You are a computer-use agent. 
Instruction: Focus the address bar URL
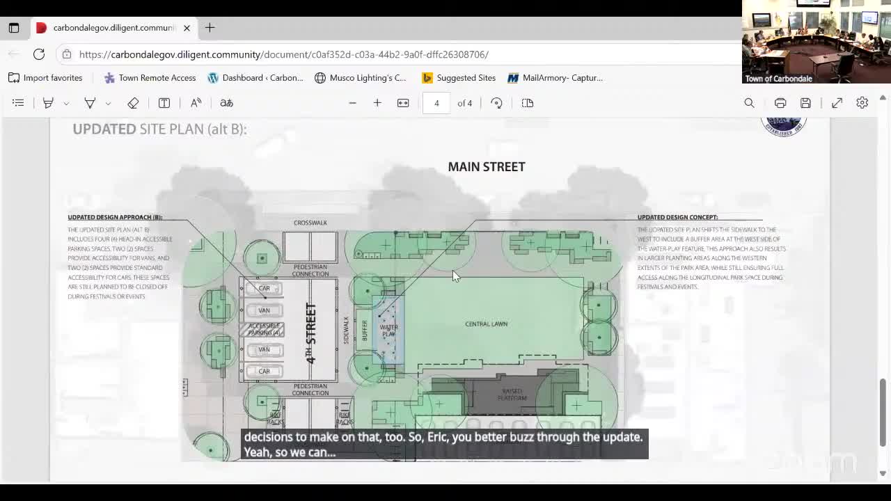pyautogui.click(x=284, y=54)
